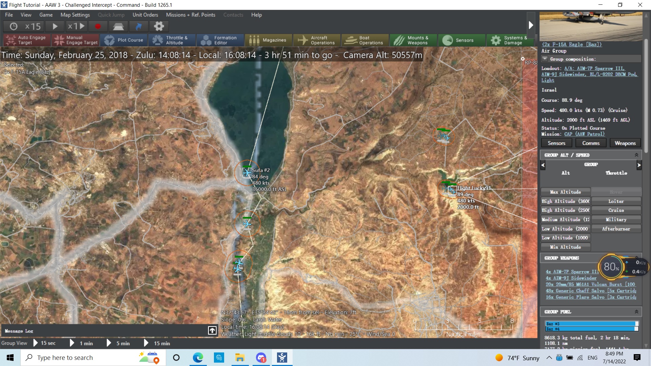
Task: Open the 4x AIM-9J Sidewinder weapon link
Action: point(571,278)
